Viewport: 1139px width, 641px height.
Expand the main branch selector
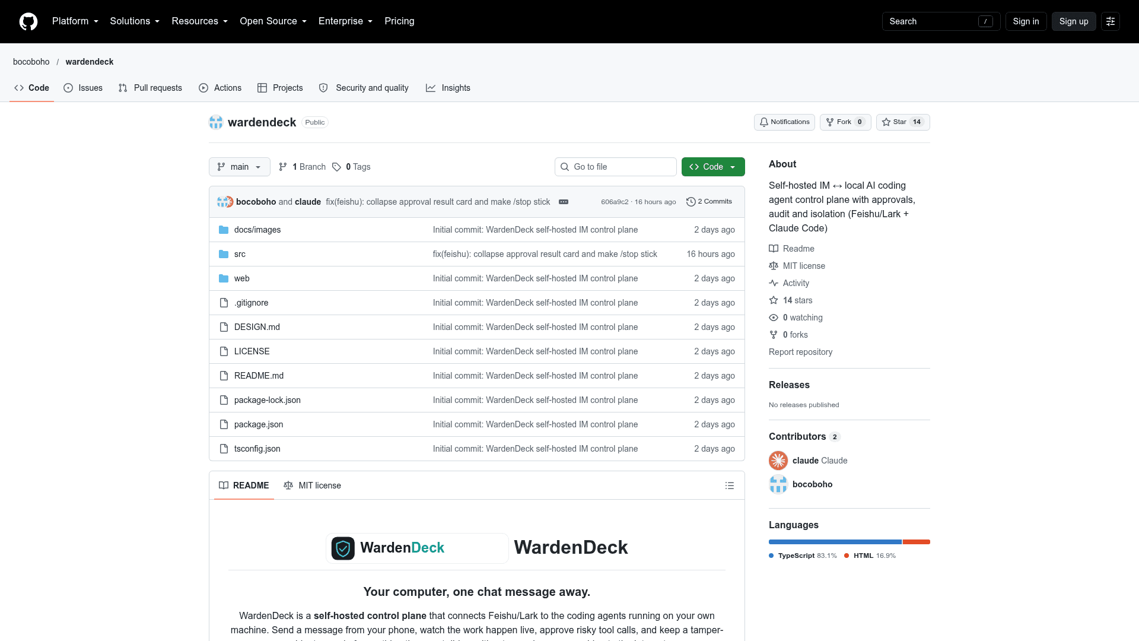tap(240, 167)
